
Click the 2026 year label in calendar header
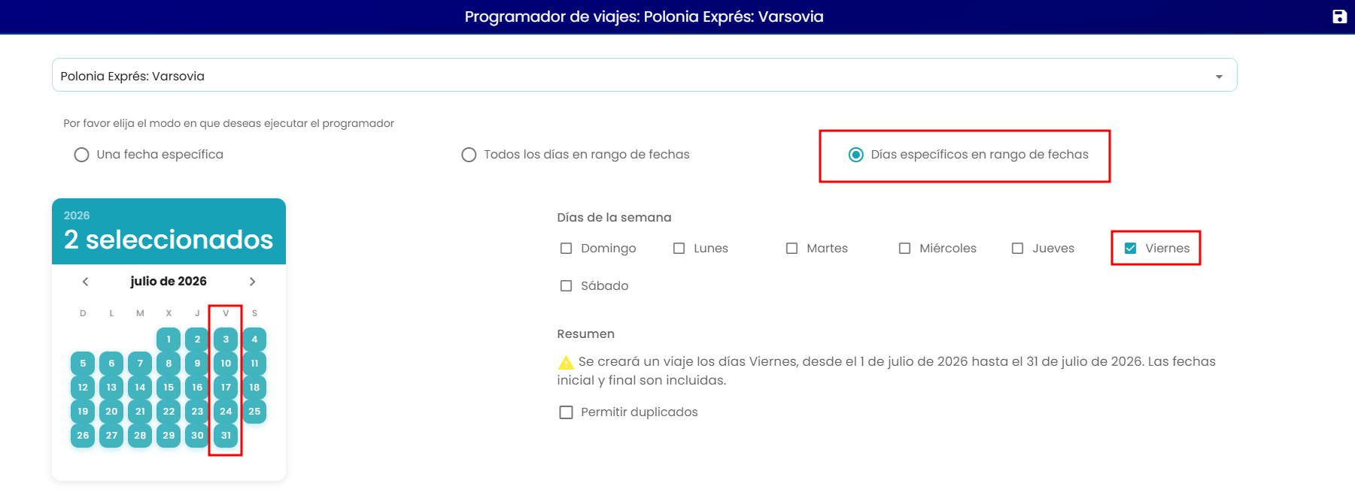click(77, 216)
